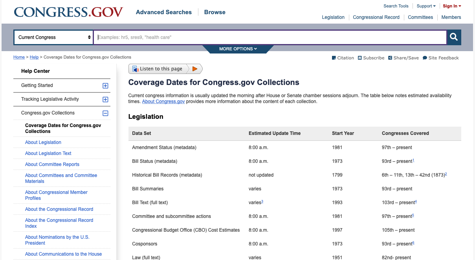
Task: Open About Congressional Member Profiles
Action: 56,195
